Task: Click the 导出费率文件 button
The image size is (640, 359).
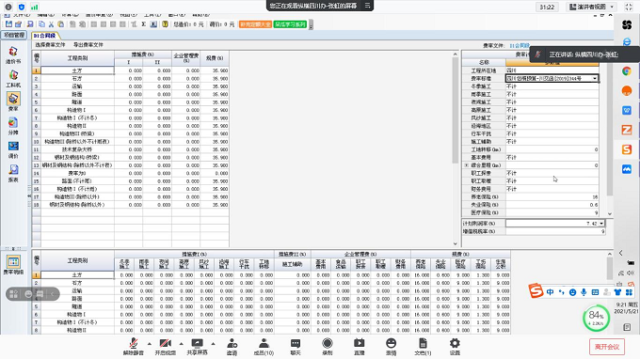Action: point(88,45)
